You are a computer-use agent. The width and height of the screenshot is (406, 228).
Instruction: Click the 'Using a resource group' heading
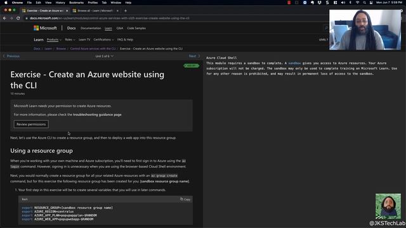(x=41, y=151)
